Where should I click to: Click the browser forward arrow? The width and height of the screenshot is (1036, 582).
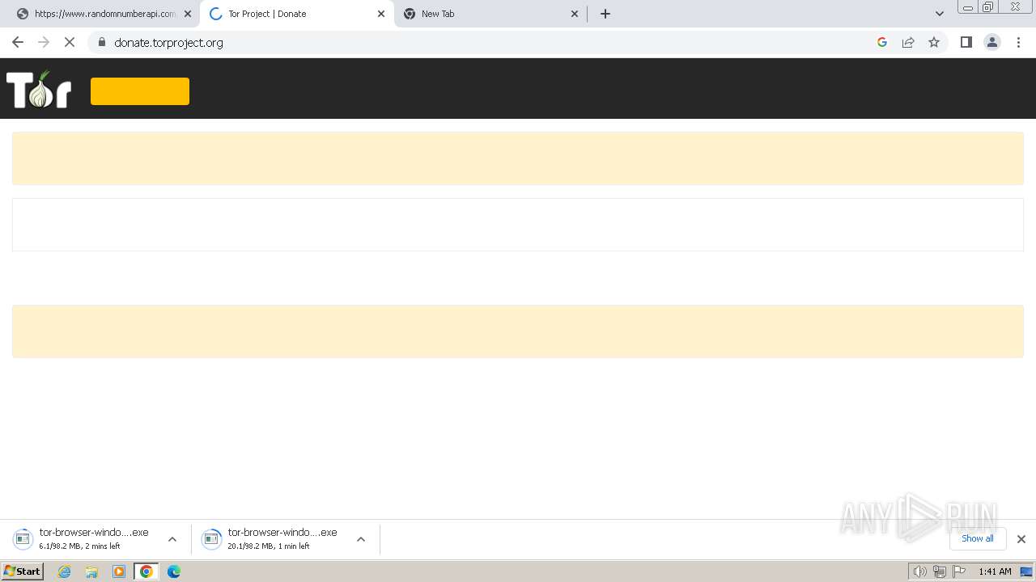click(x=44, y=42)
